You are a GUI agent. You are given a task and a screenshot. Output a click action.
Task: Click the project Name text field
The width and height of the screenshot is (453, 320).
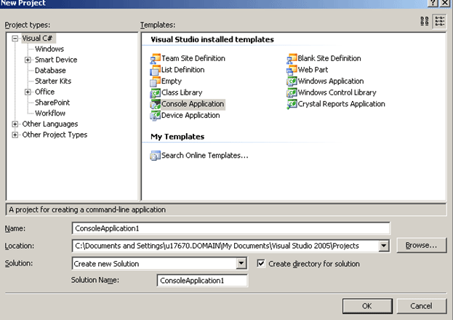pyautogui.click(x=230, y=228)
